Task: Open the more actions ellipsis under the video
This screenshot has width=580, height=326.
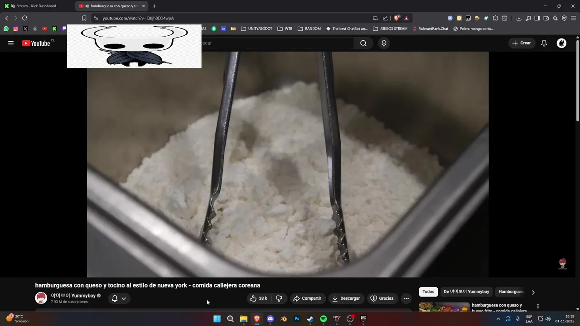Action: click(406, 298)
